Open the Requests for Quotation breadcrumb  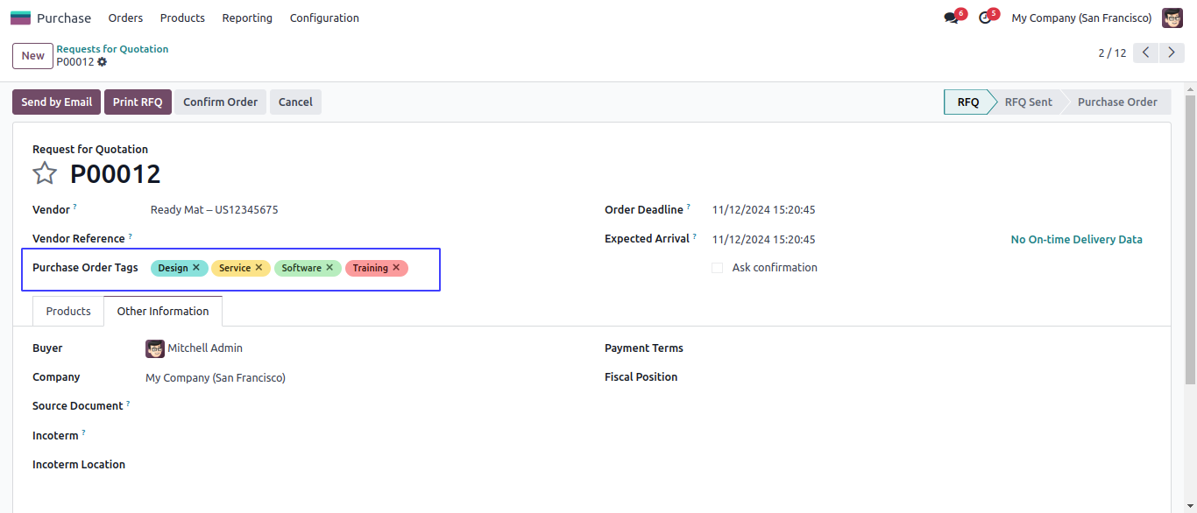coord(112,49)
